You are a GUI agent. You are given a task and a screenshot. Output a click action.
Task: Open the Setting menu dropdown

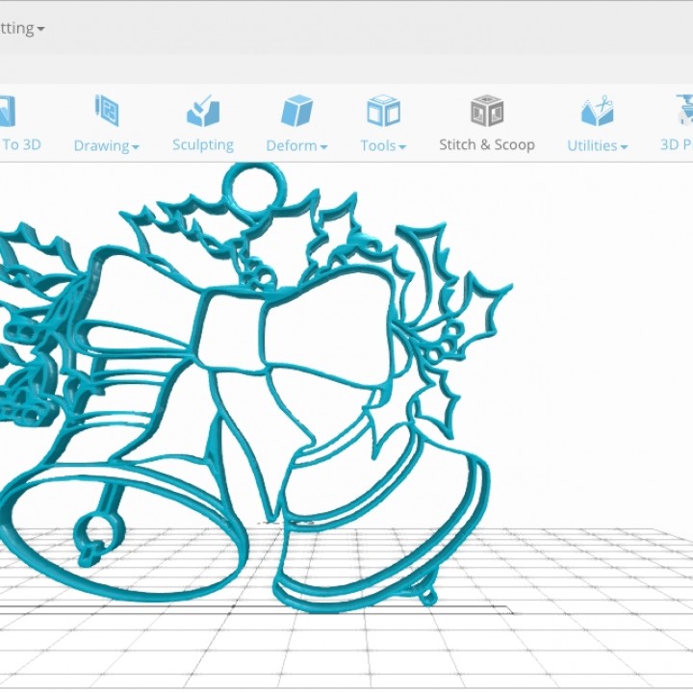click(x=21, y=29)
